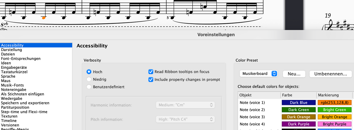Click the Neu... preset button

[294, 74]
